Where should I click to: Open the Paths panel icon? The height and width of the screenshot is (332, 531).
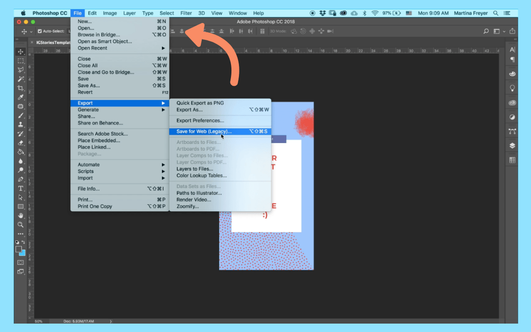click(x=512, y=131)
